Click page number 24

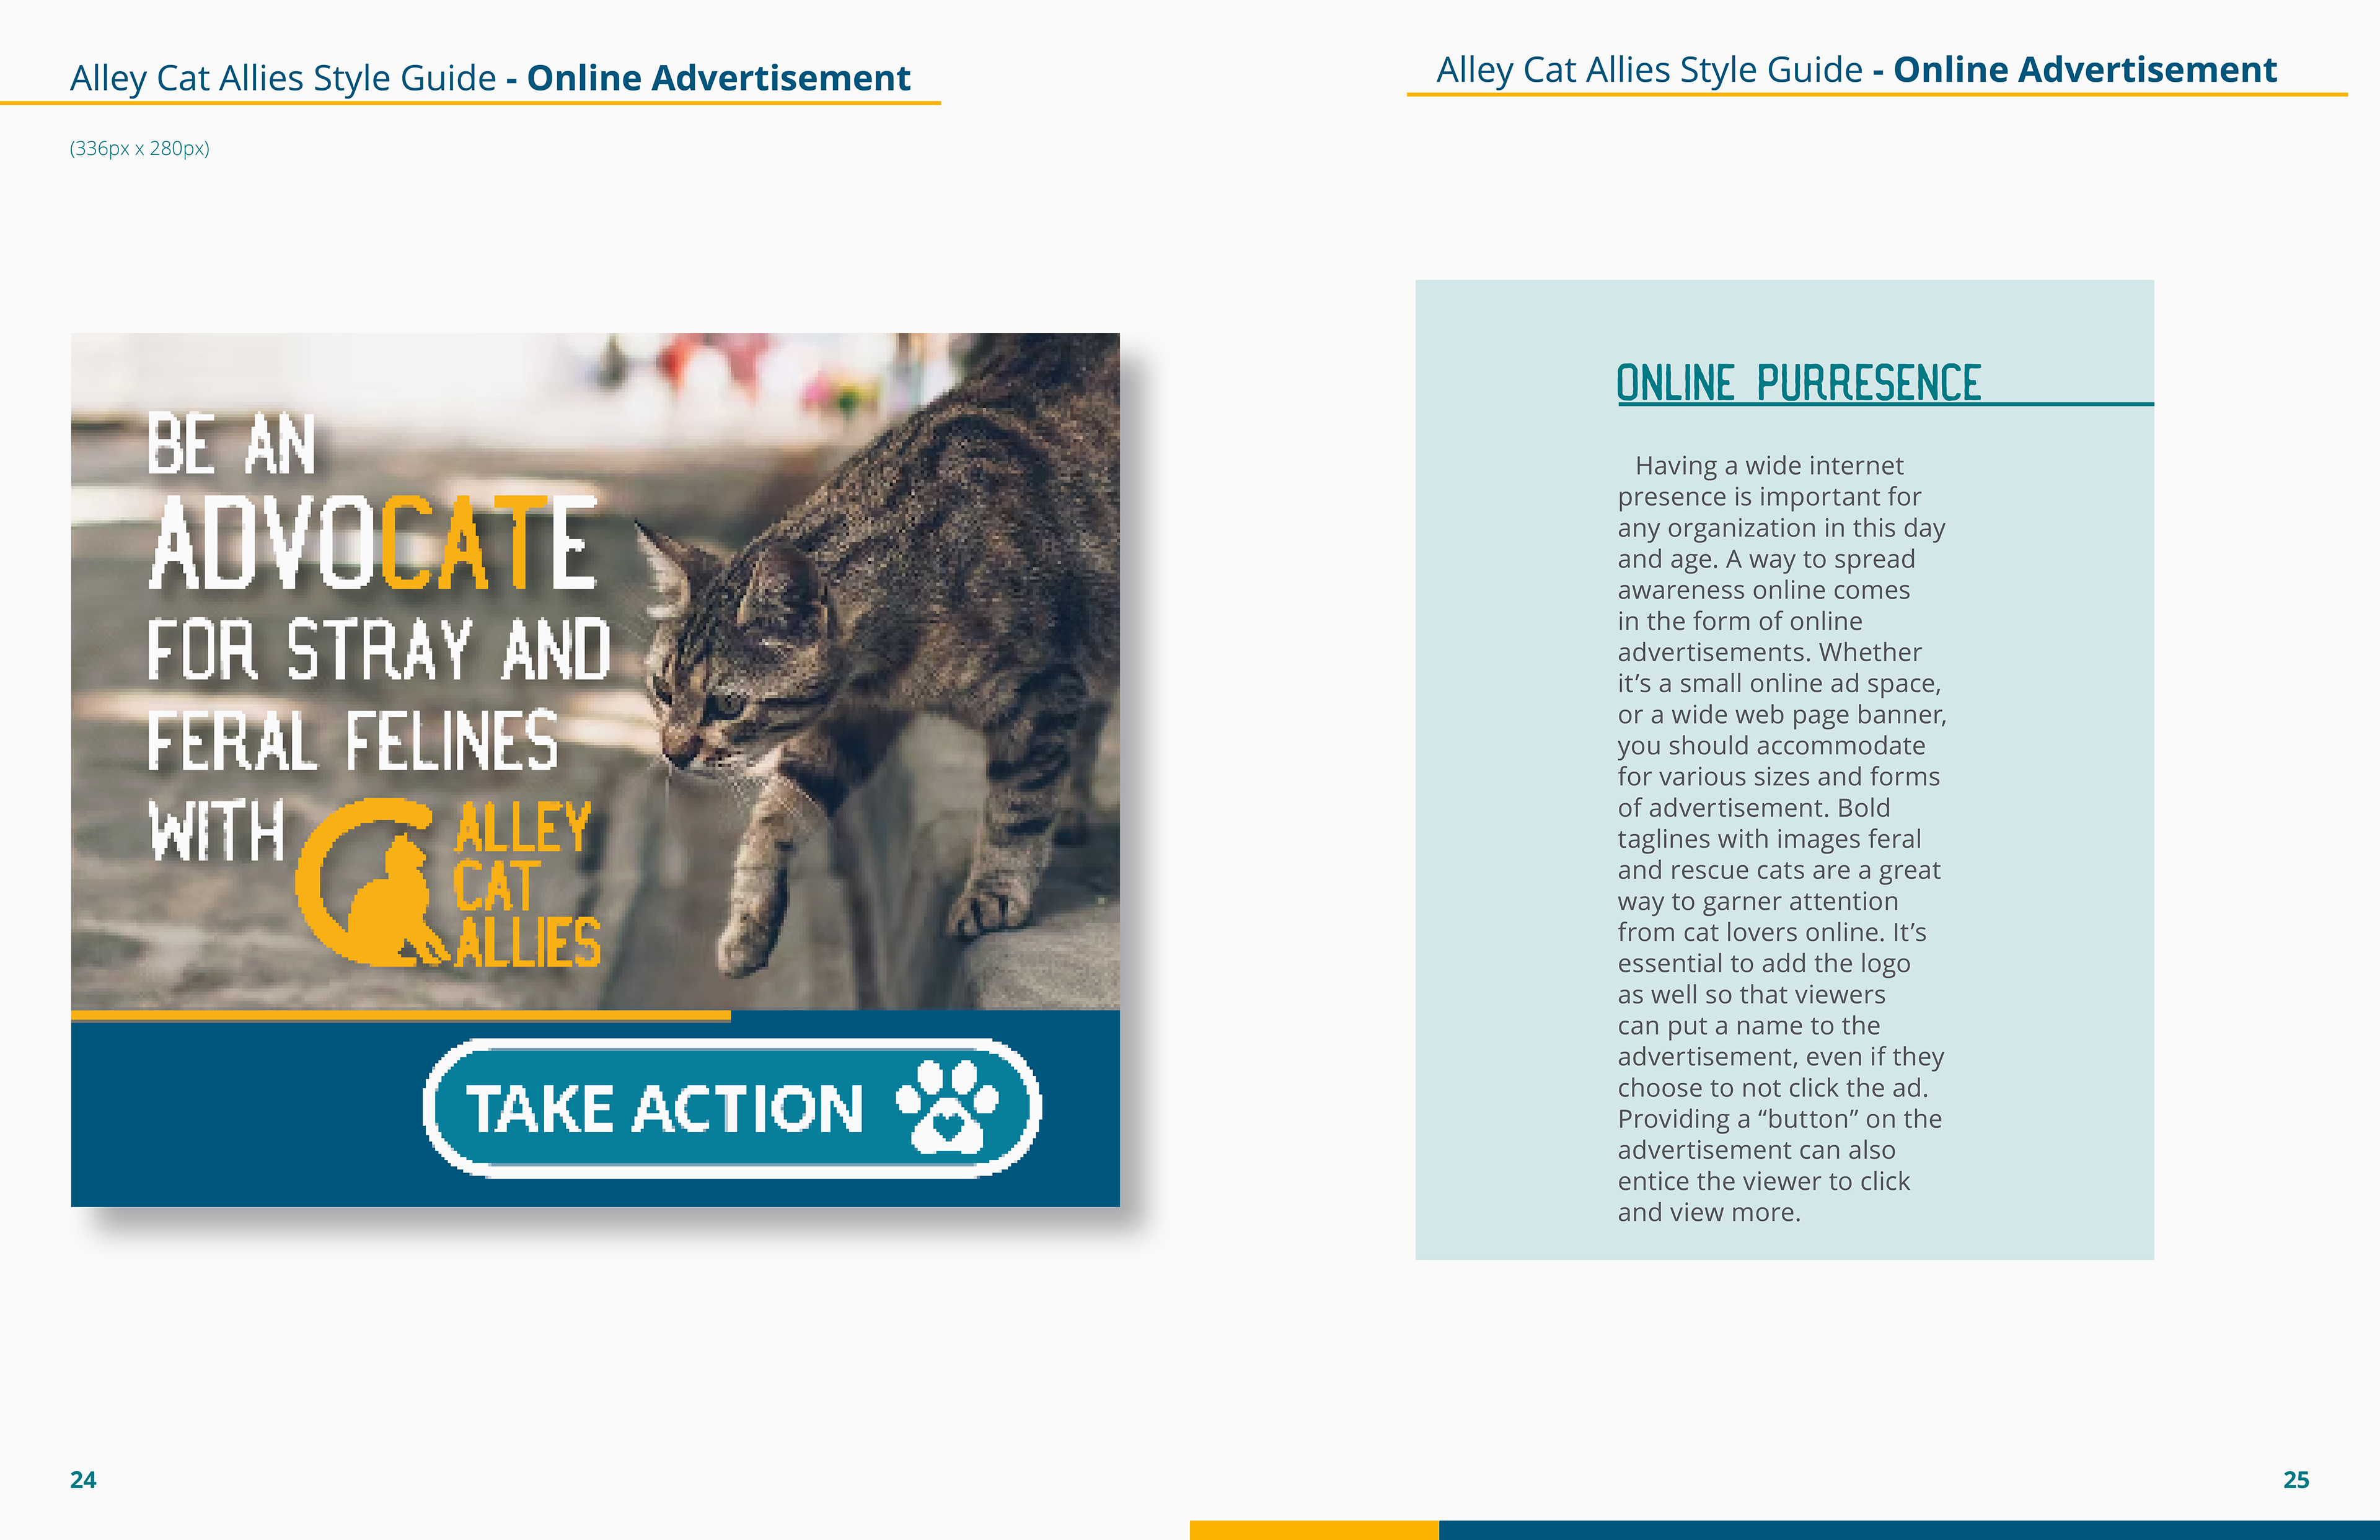[x=83, y=1480]
